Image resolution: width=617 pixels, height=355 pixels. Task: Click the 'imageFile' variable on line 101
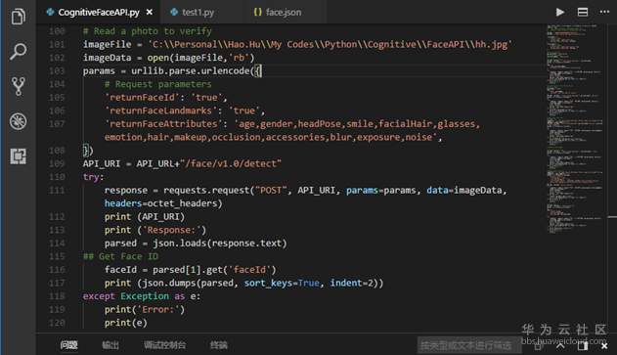coord(107,44)
